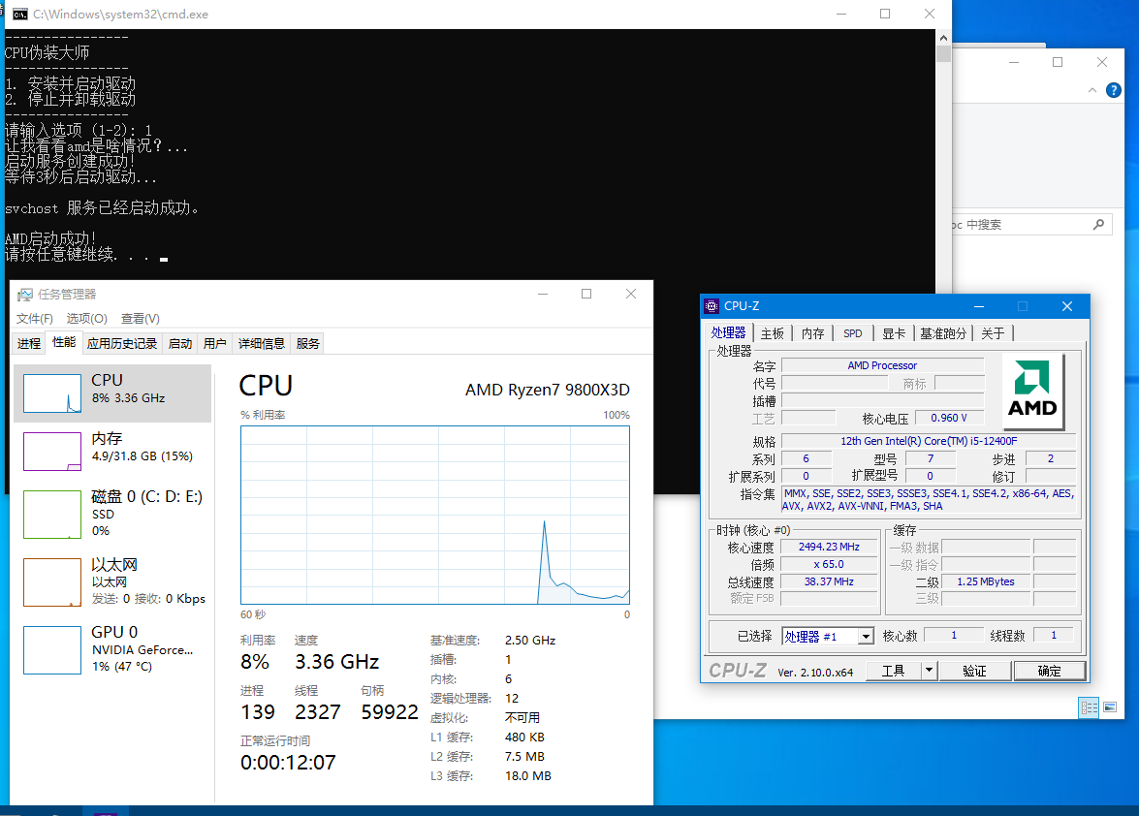Click the instruction set list in CPU-Z
This screenshot has width=1139, height=816.
[929, 499]
